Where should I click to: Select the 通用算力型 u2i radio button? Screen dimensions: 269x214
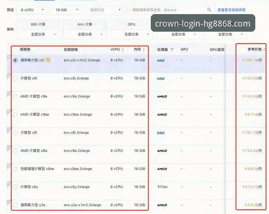15,60
